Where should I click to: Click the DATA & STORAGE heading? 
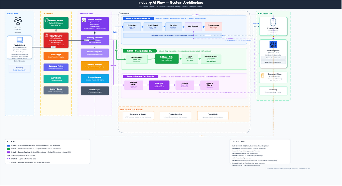(x=265, y=14)
